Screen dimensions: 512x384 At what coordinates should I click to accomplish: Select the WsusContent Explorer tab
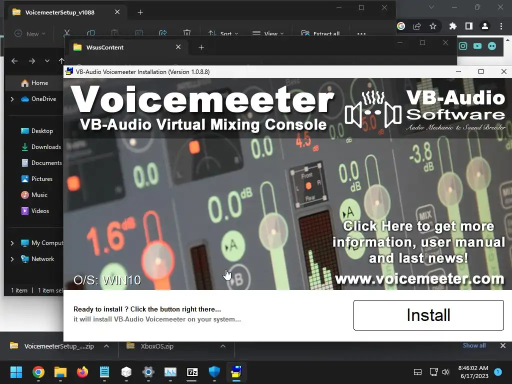[127, 47]
